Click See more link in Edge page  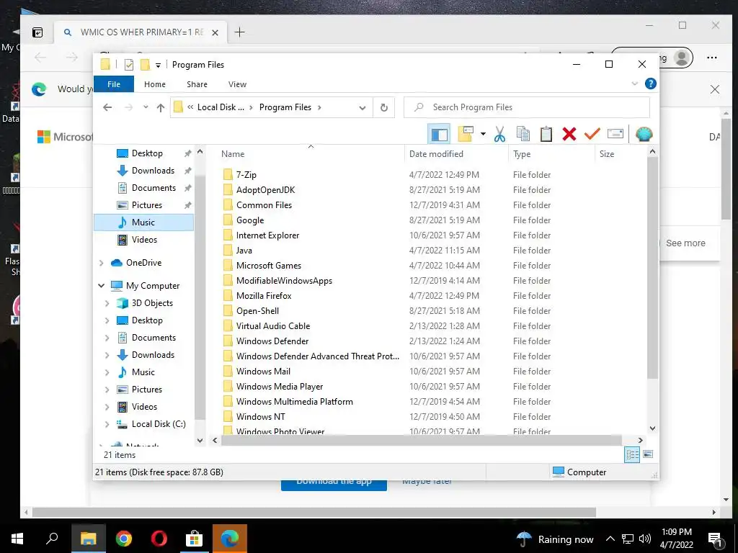tap(685, 243)
